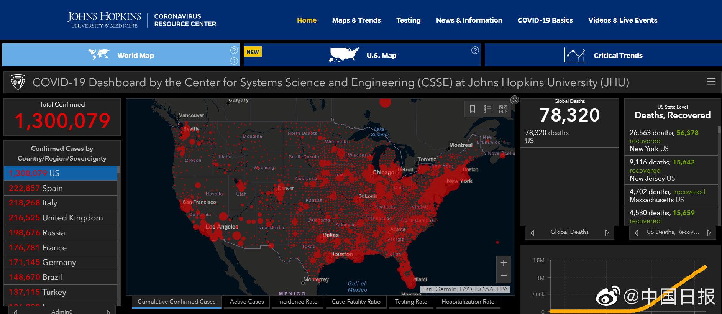Open the basemap gallery grid icon
Screen dimensions: 722x314
coord(503,109)
